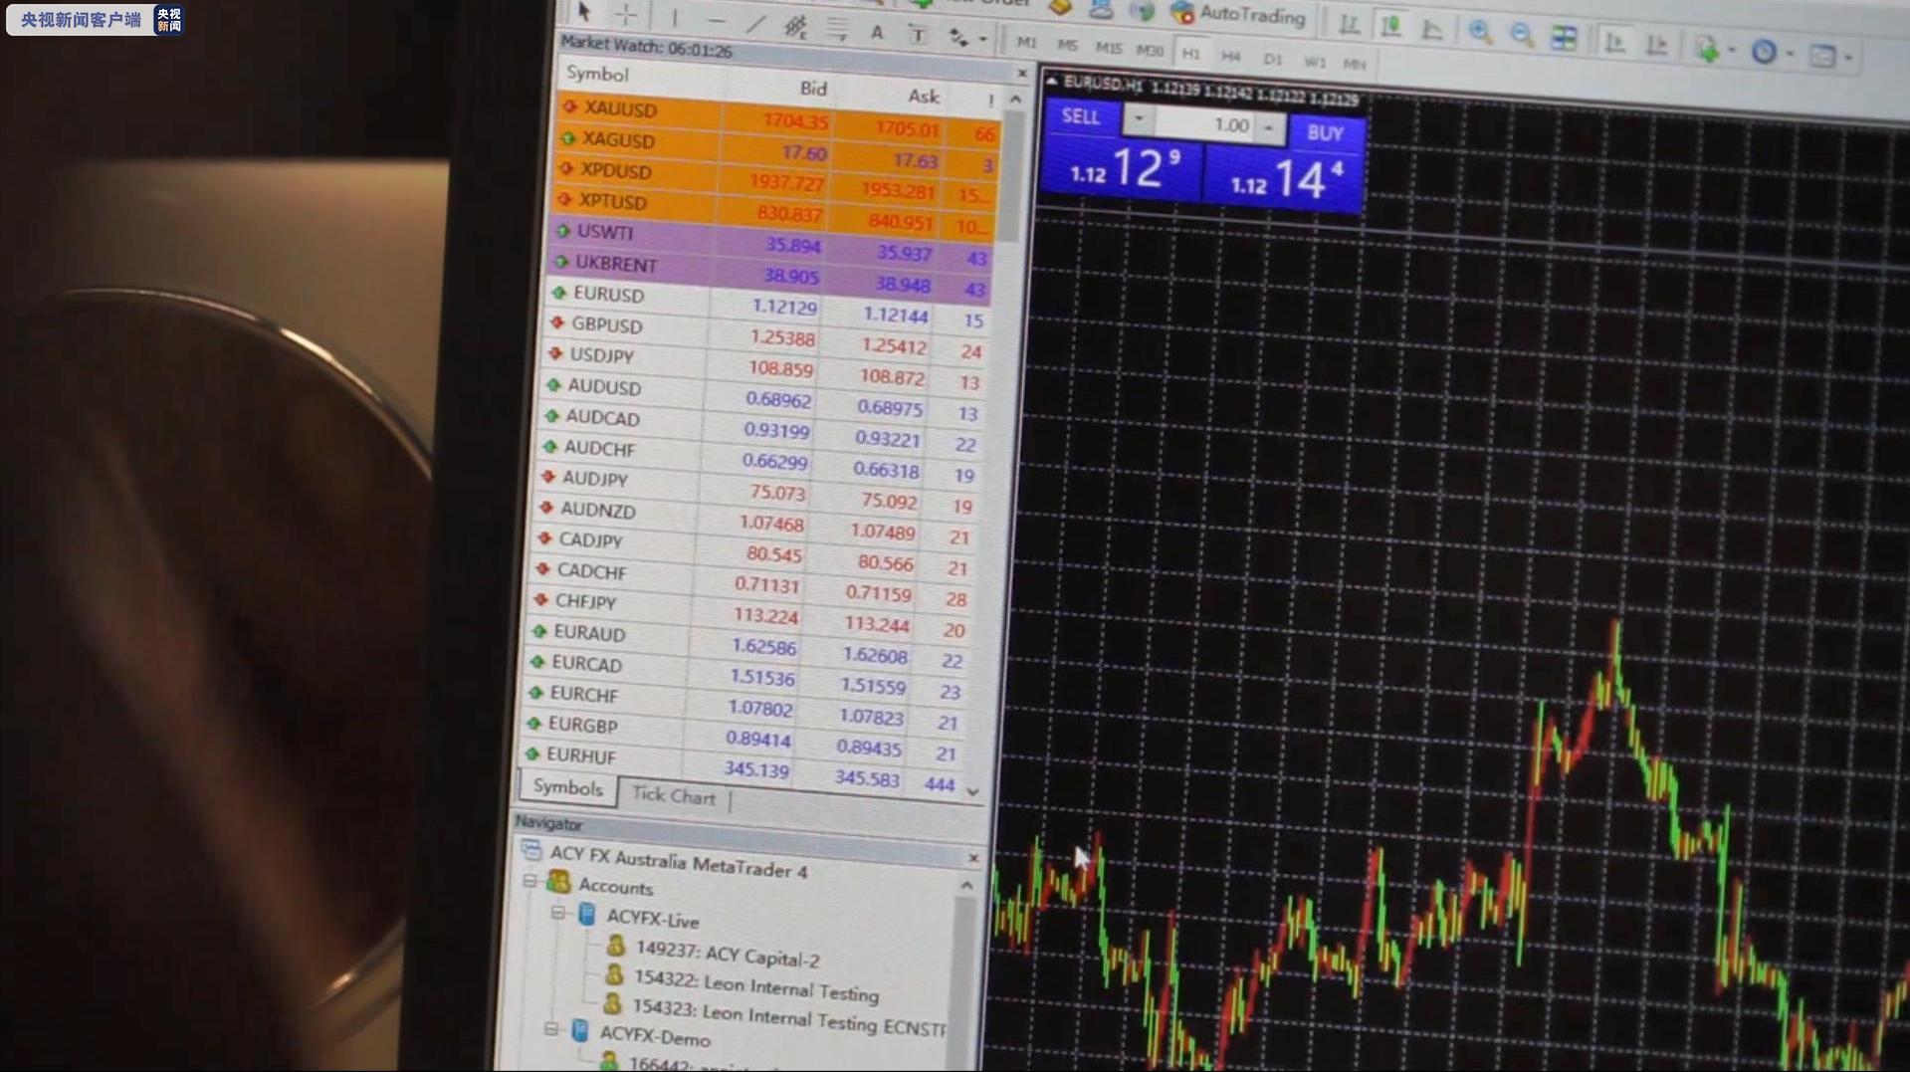Screen dimensions: 1910x1072
Task: Click the SELL one-click trading button
Action: coord(1081,116)
